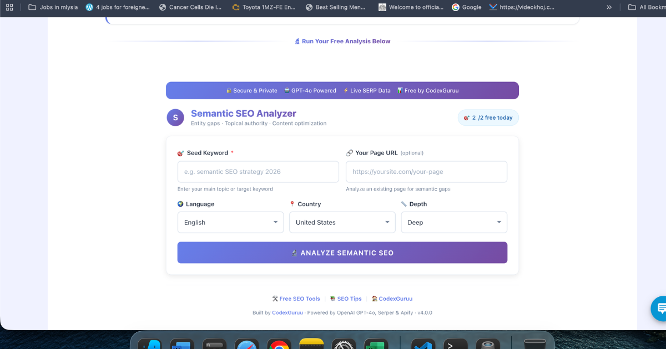Open the Notes app in the Dock

(x=311, y=344)
